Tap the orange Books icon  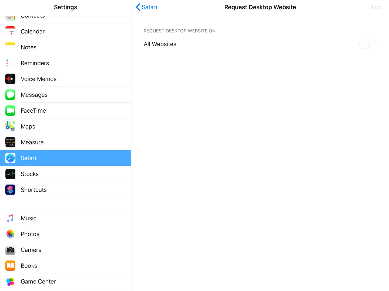(x=10, y=266)
